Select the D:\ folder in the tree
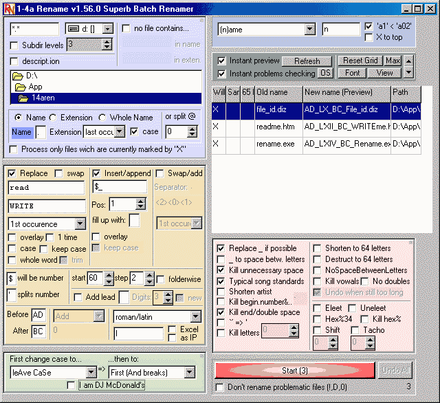Screen dimensions: 440x403 pyautogui.click(x=25, y=76)
